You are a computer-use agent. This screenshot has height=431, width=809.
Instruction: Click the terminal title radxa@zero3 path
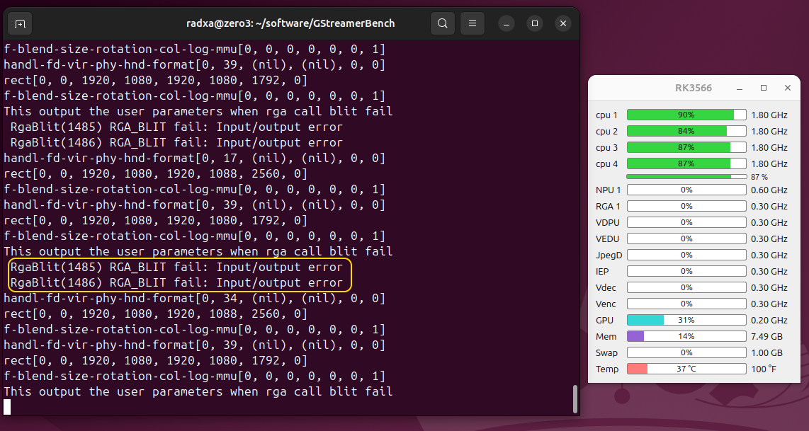point(290,24)
